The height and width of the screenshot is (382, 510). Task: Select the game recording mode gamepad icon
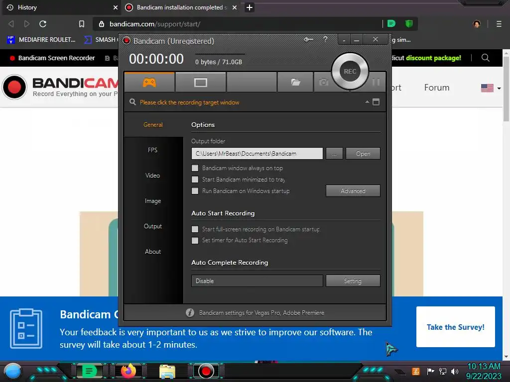point(149,82)
